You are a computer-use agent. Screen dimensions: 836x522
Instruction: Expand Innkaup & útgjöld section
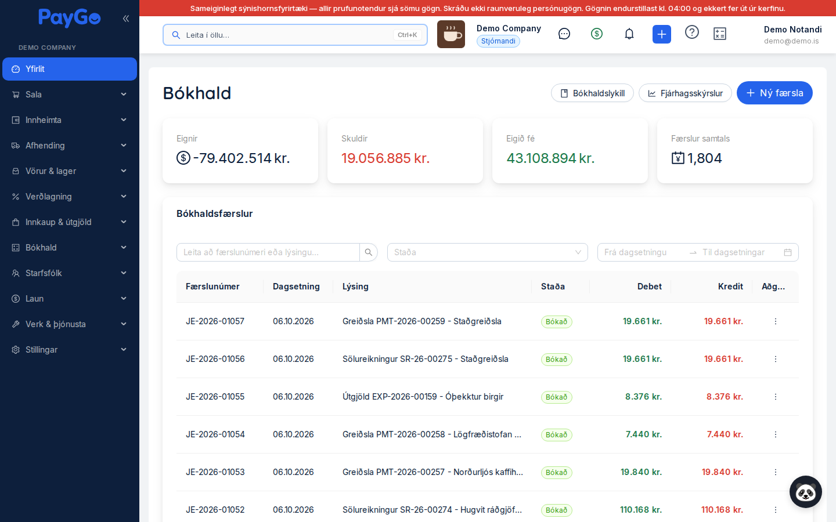70,222
